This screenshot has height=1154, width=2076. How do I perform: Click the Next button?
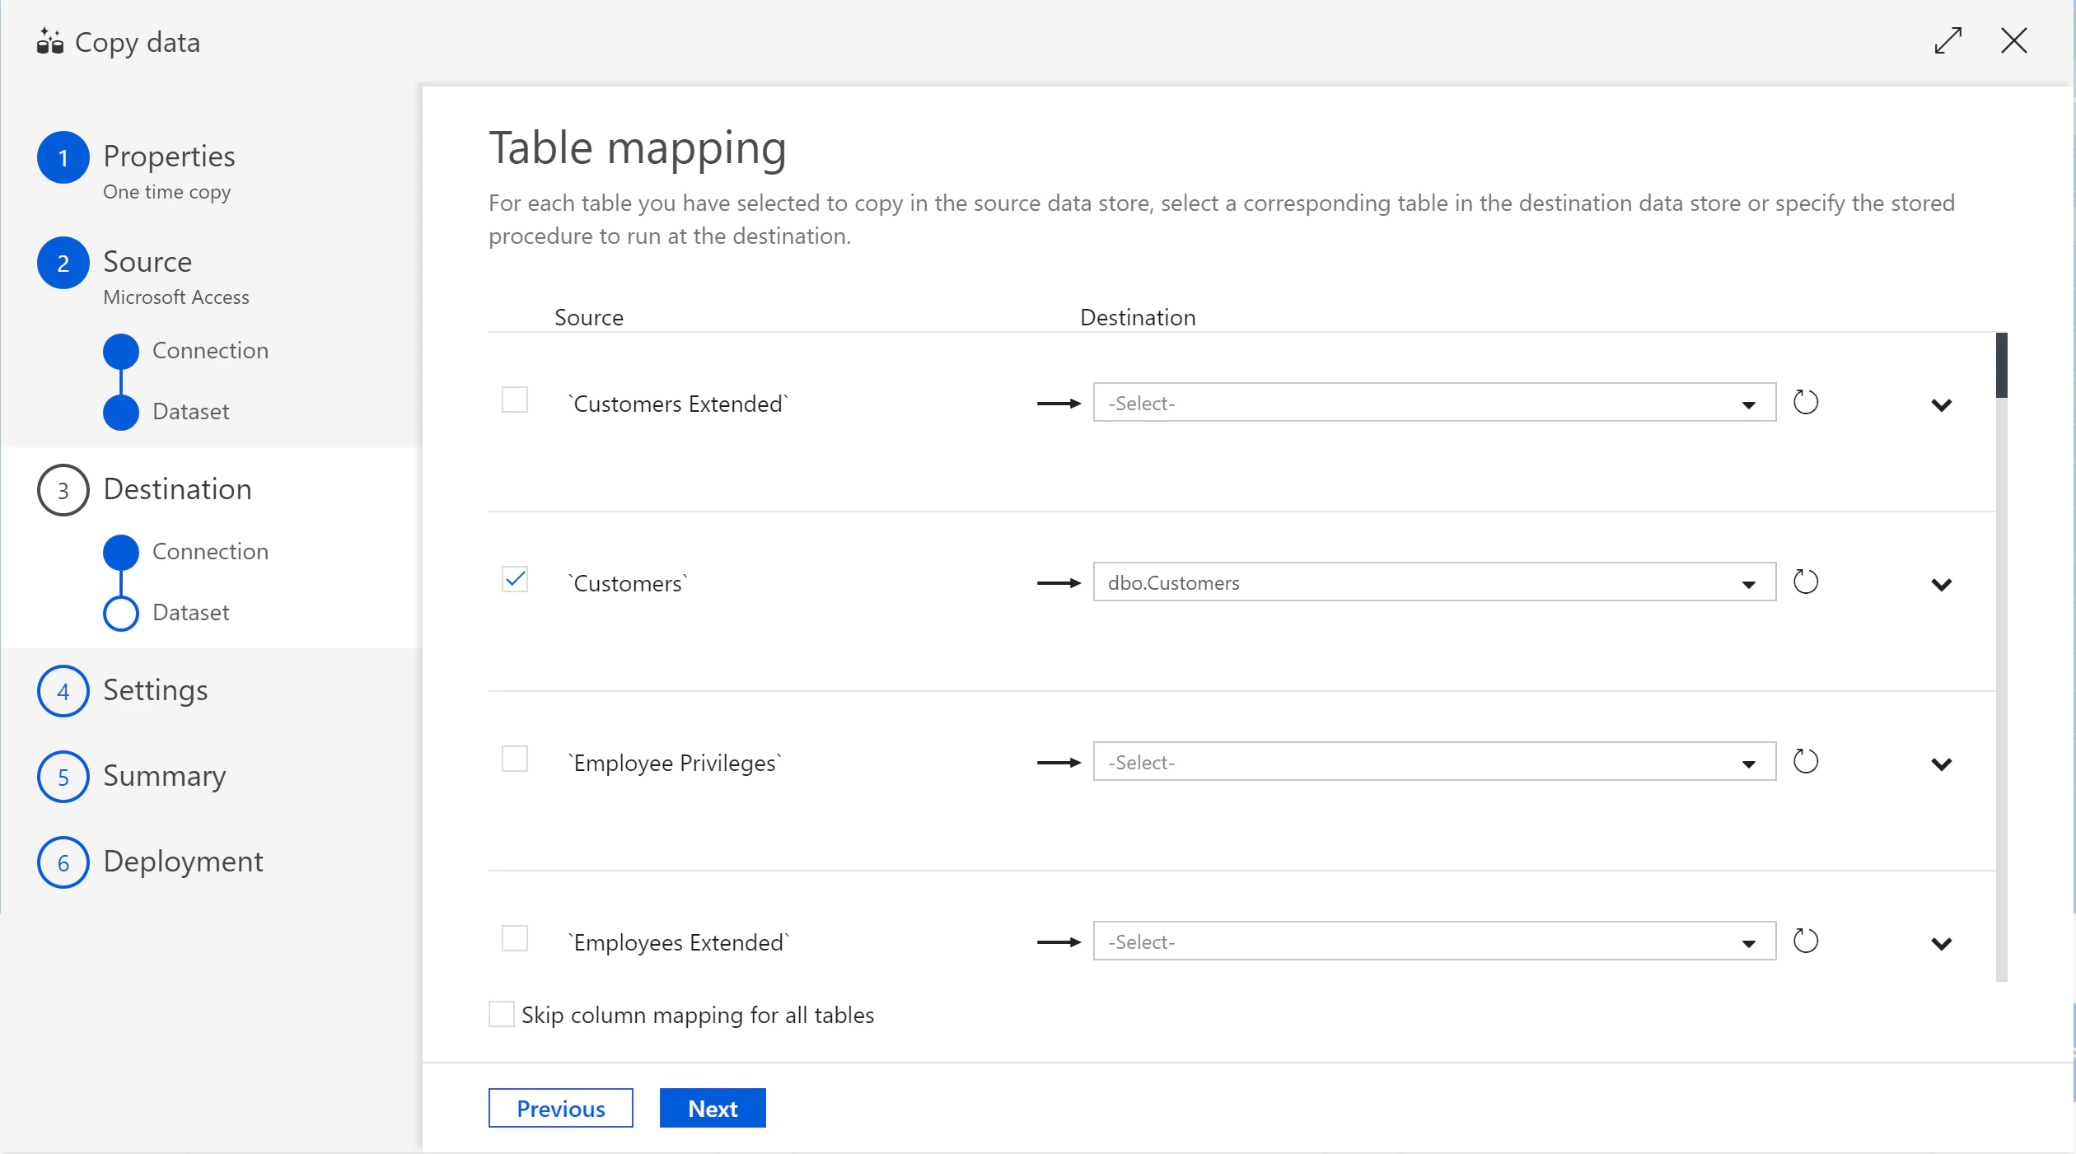713,1109
